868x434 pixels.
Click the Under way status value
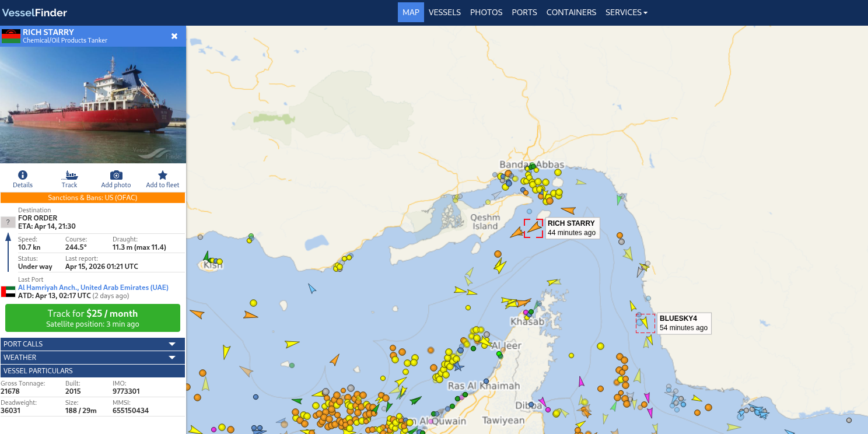pyautogui.click(x=35, y=267)
